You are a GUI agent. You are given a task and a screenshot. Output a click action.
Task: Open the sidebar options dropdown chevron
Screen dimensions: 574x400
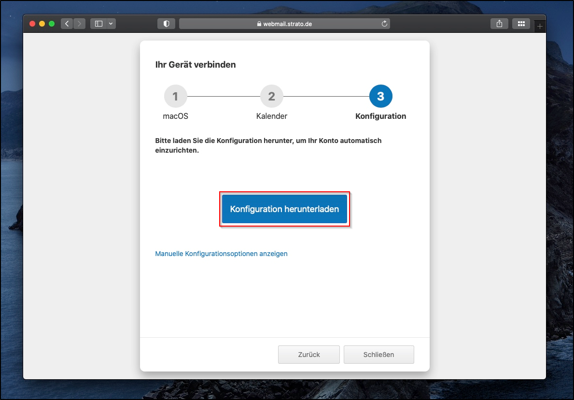[112, 24]
